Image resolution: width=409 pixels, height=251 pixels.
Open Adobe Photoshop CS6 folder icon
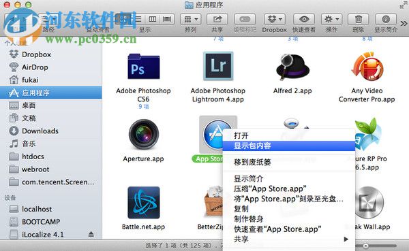click(143, 67)
